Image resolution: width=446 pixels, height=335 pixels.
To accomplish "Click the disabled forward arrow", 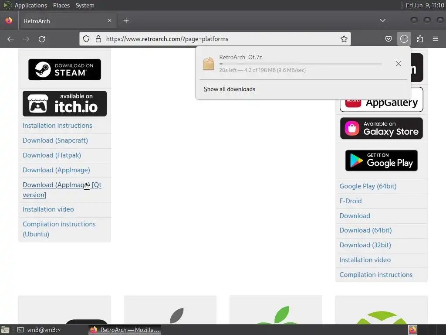I will [26, 39].
